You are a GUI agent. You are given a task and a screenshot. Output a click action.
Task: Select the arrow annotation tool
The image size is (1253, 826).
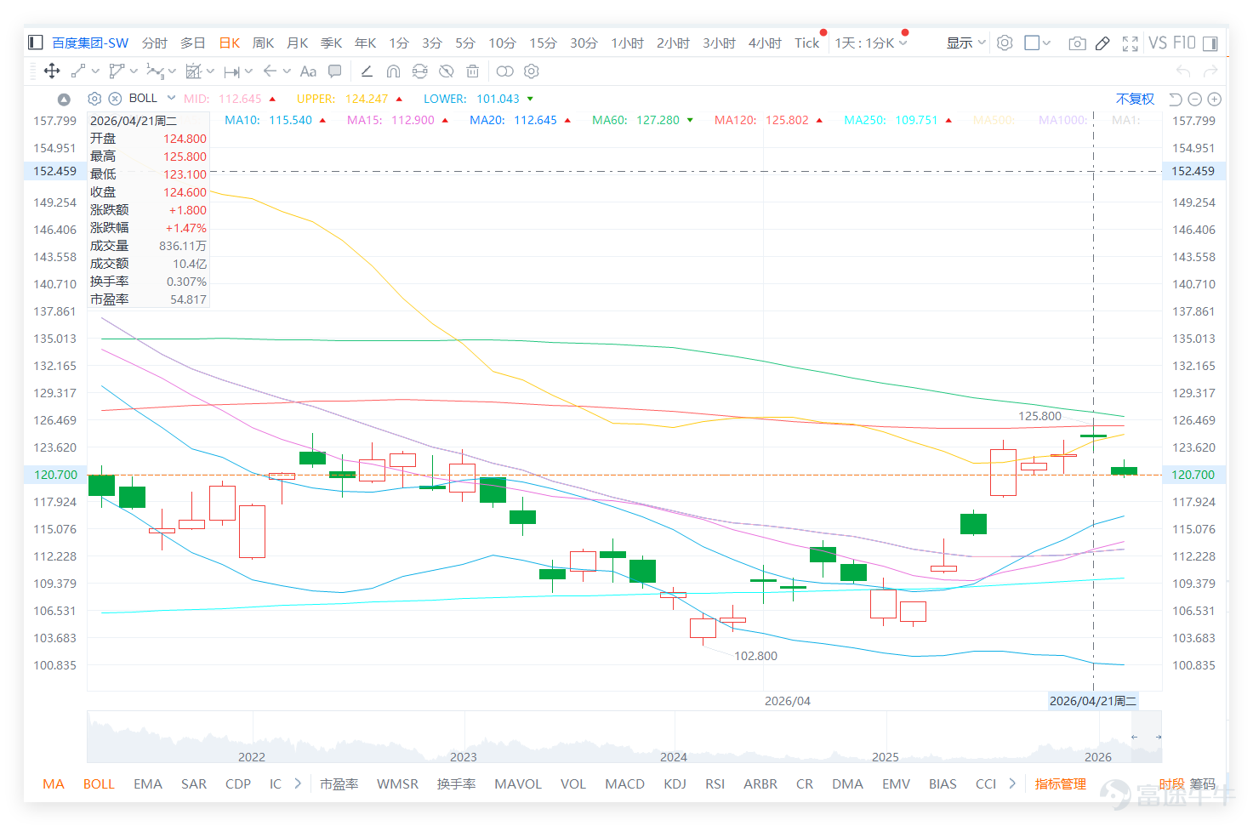pyautogui.click(x=270, y=71)
